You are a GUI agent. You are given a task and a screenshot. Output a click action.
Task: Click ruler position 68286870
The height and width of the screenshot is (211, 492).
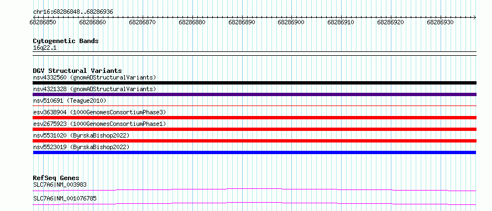(x=143, y=22)
